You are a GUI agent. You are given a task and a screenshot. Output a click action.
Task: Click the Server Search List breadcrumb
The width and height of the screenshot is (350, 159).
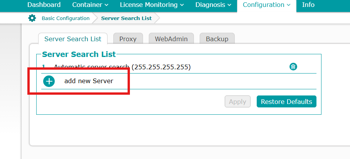pyautogui.click(x=126, y=18)
